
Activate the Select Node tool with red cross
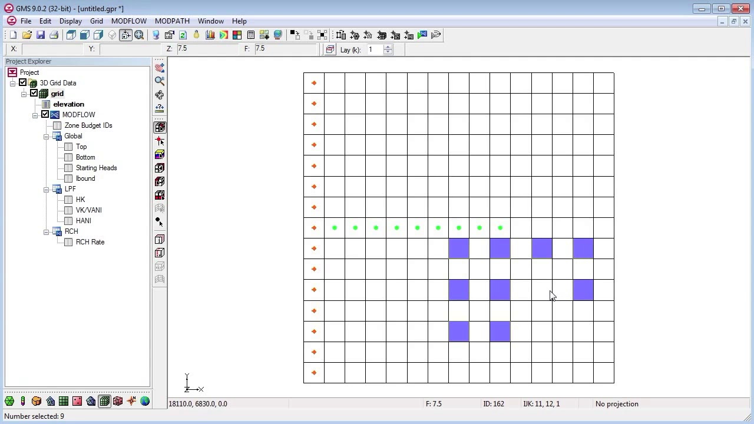pyautogui.click(x=159, y=141)
